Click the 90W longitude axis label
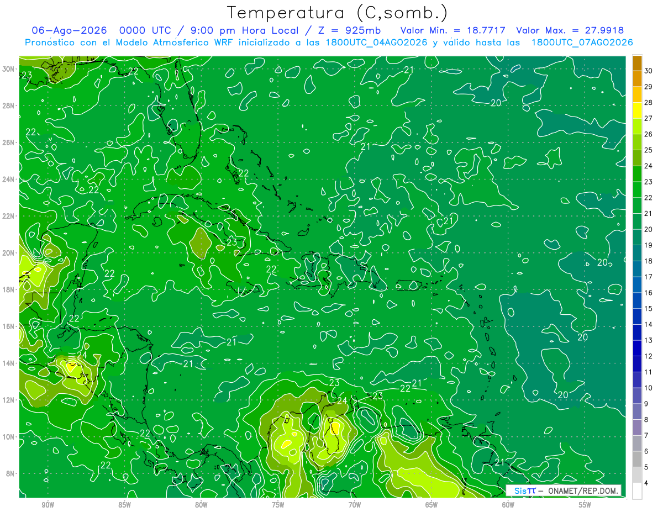The image size is (663, 512). tap(48, 505)
